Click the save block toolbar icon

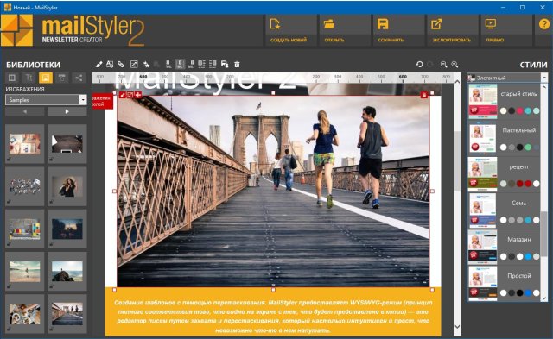[x=225, y=64]
